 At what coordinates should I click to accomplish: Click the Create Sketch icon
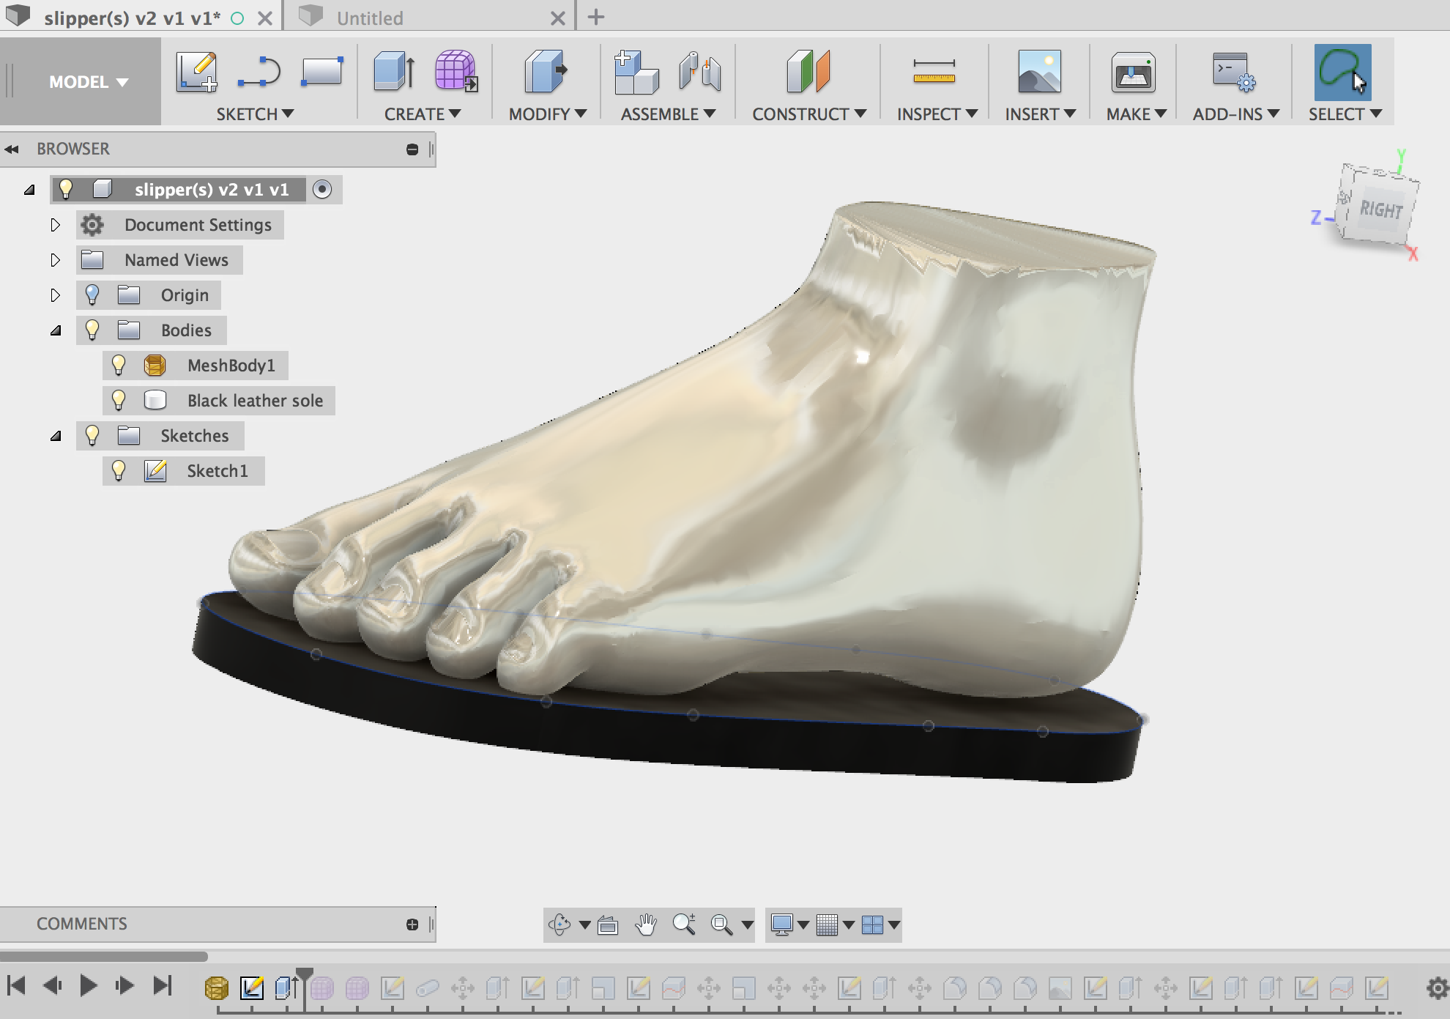tap(196, 72)
